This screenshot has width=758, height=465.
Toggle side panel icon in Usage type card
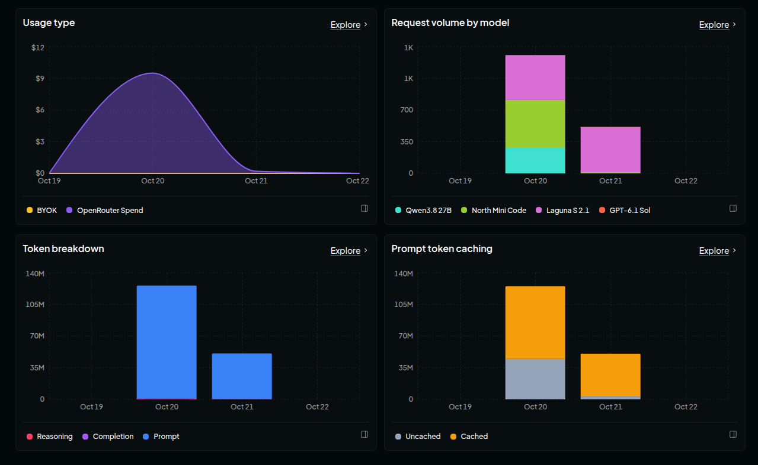click(x=364, y=208)
